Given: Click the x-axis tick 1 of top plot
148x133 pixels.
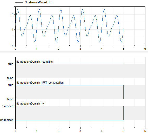Looking at the screenshot, I should click(x=37, y=49).
